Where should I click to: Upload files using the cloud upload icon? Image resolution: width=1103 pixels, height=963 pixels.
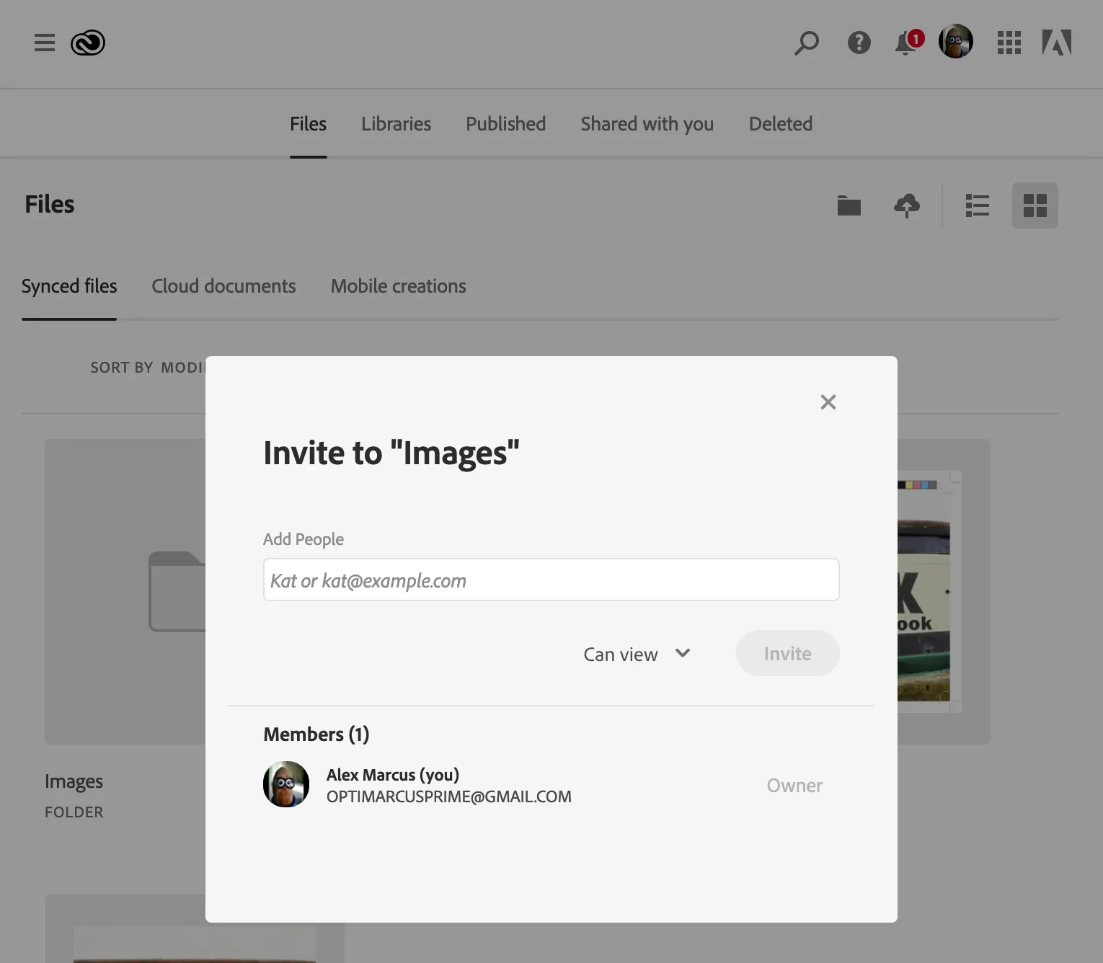[906, 205]
